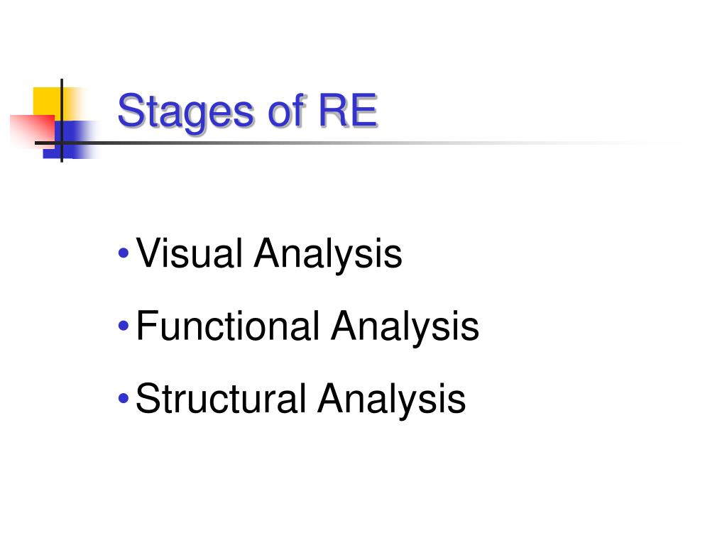Click the bullet dot before Visual Analysis
Image resolution: width=727 pixels, height=545 pixels.
tap(124, 253)
